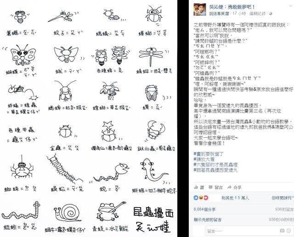This screenshot has width=294, height=237.
Task: Click the globe privacy icon by the timestamp
Action: [x=271, y=13]
